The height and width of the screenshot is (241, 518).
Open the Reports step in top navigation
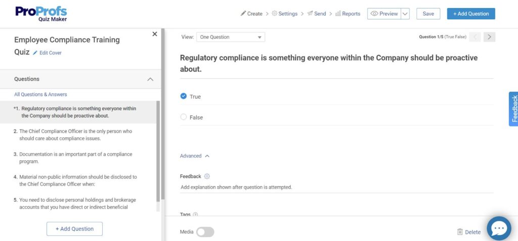tap(348, 14)
